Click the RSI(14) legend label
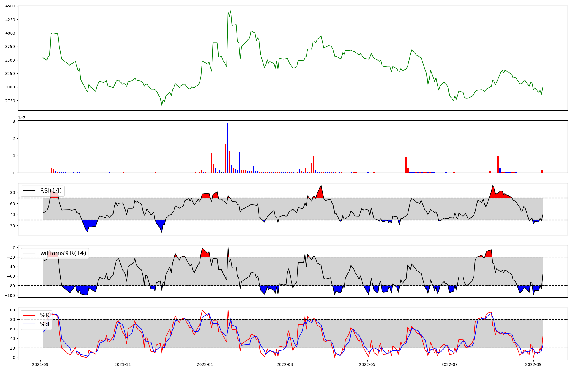Viewport: 572px width, 371px height. click(51, 191)
